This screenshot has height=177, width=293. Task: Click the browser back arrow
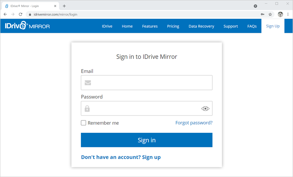(x=5, y=14)
